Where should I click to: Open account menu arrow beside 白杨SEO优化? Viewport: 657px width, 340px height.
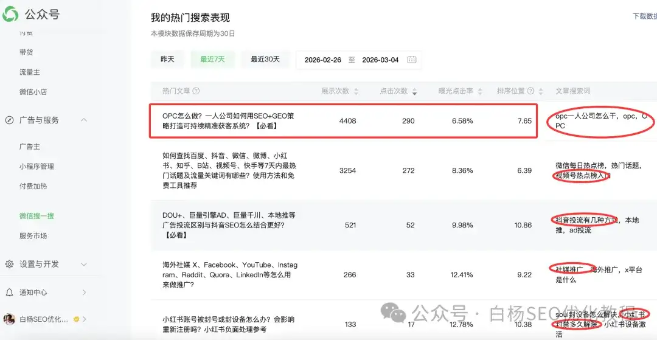(x=84, y=319)
